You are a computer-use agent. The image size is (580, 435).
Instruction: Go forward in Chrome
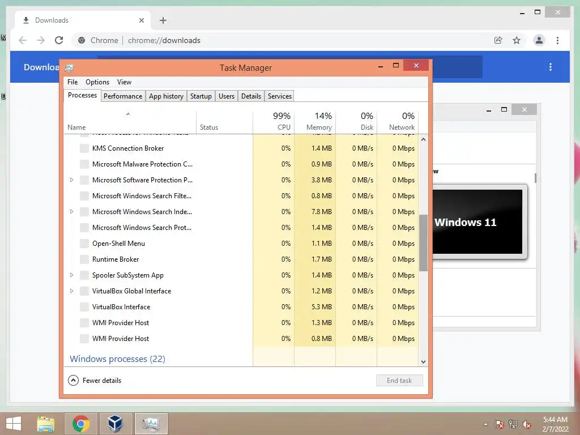(41, 40)
